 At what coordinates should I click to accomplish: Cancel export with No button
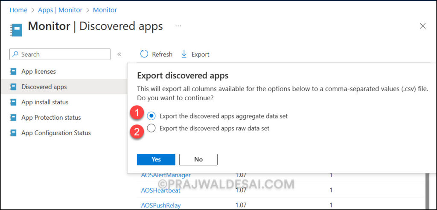pyautogui.click(x=198, y=159)
